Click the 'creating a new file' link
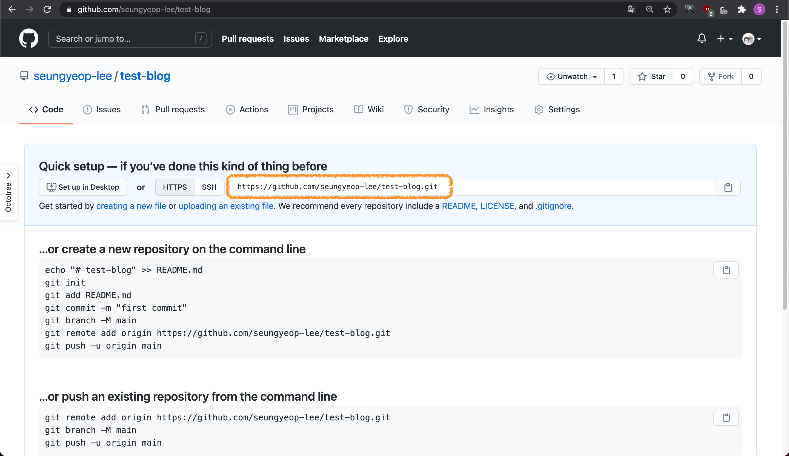 pyautogui.click(x=131, y=206)
